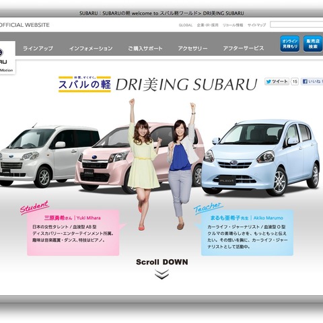Tweet this page with ツイート button
The height and width of the screenshot is (323, 323).
pos(277,81)
